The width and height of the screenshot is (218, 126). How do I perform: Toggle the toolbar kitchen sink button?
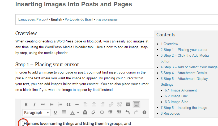pyautogui.click(x=136, y=104)
